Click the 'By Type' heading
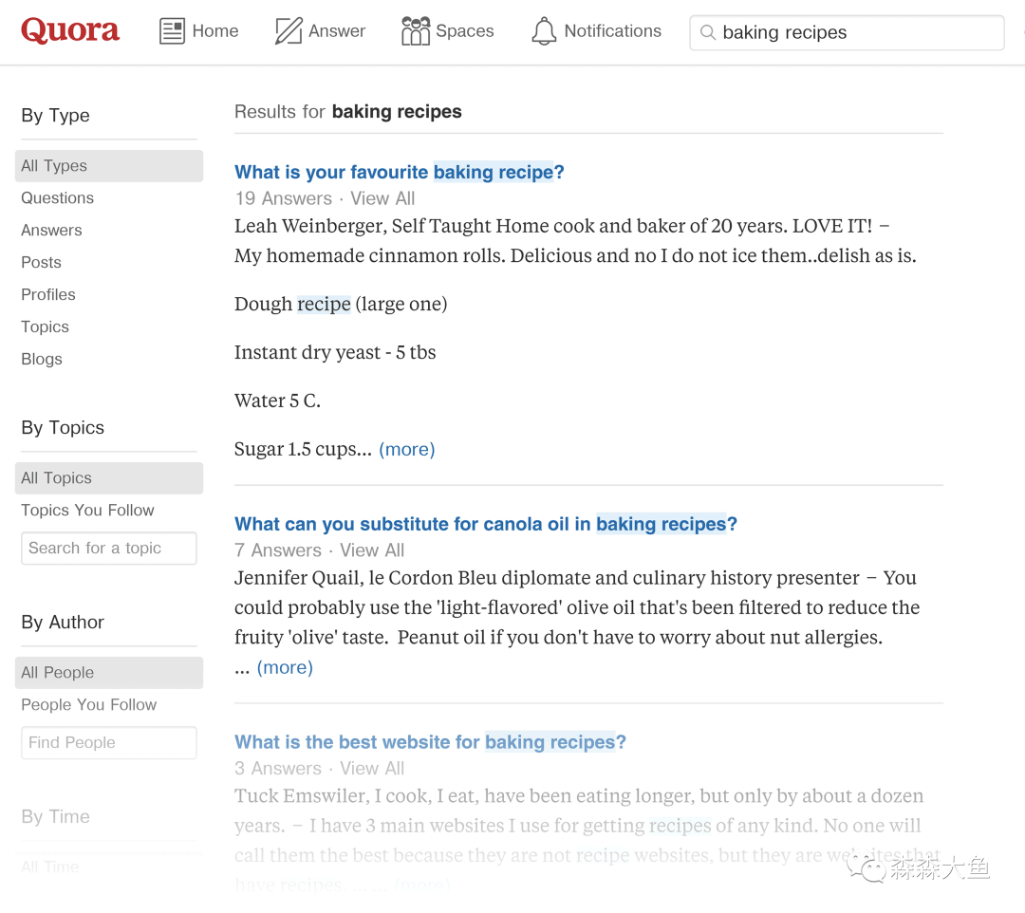Viewport: 1025px width, 913px height. coord(56,116)
